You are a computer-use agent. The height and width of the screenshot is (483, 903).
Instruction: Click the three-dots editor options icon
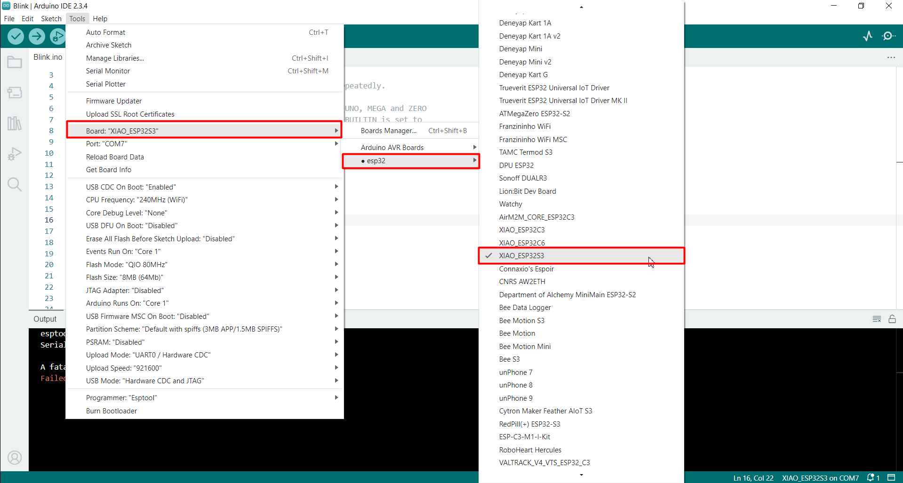pos(891,57)
